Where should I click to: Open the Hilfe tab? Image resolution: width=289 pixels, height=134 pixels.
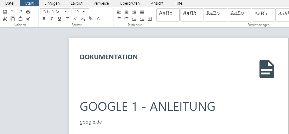tap(179, 3)
